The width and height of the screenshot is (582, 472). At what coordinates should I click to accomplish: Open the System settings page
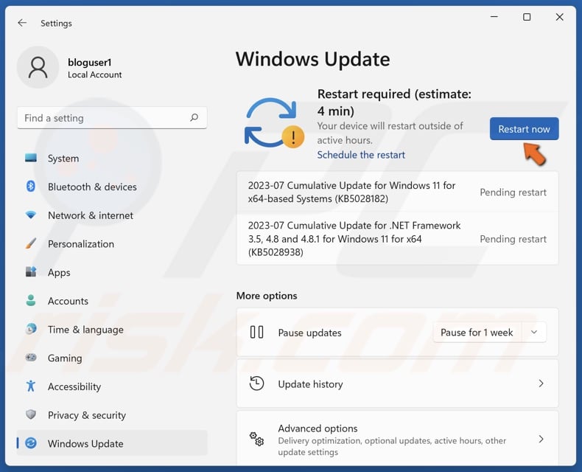tap(112, 159)
